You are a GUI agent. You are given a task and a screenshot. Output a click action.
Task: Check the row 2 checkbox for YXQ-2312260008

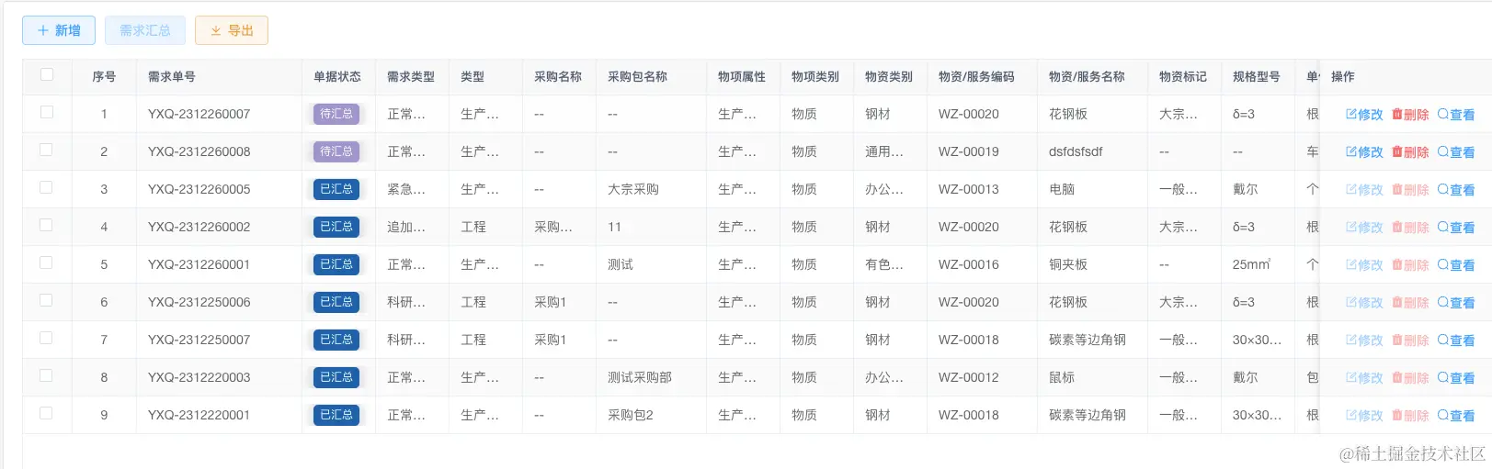pyautogui.click(x=47, y=151)
